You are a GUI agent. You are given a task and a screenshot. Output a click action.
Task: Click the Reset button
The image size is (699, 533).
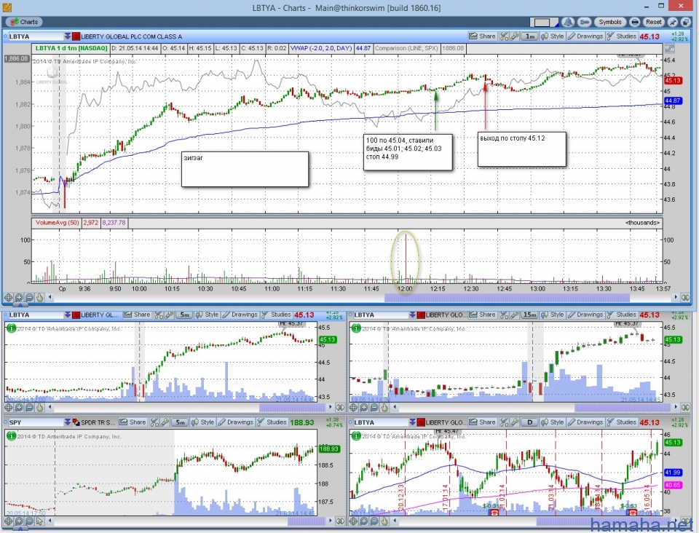tap(654, 22)
